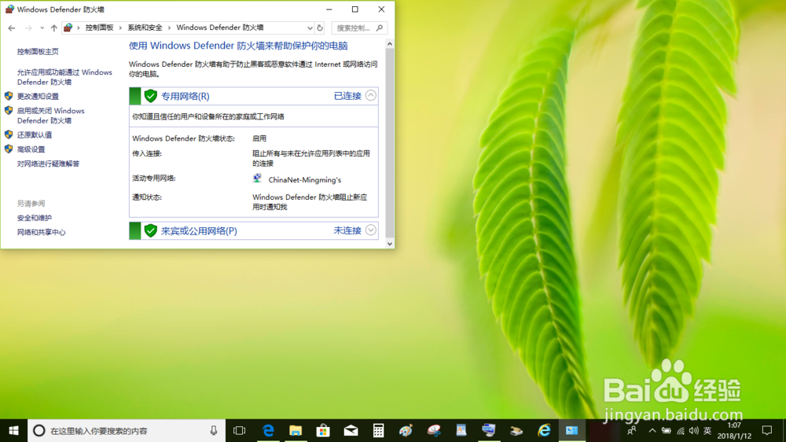Go back using the back arrow
This screenshot has height=442, width=786.
click(x=12, y=28)
